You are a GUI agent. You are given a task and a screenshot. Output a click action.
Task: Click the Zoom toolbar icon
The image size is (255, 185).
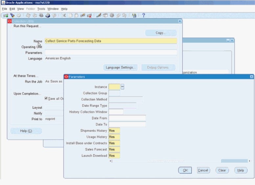click(x=105, y=15)
